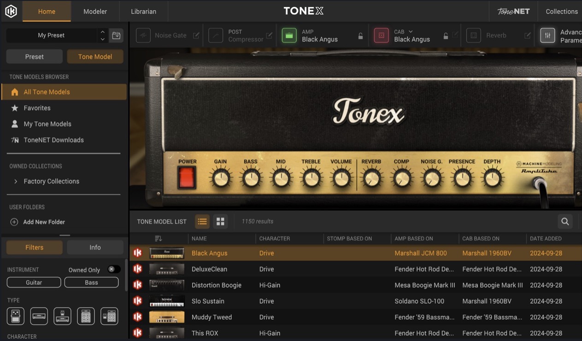Toggle the Reverb power icon
Screen dimensions: 582x341
(x=474, y=35)
